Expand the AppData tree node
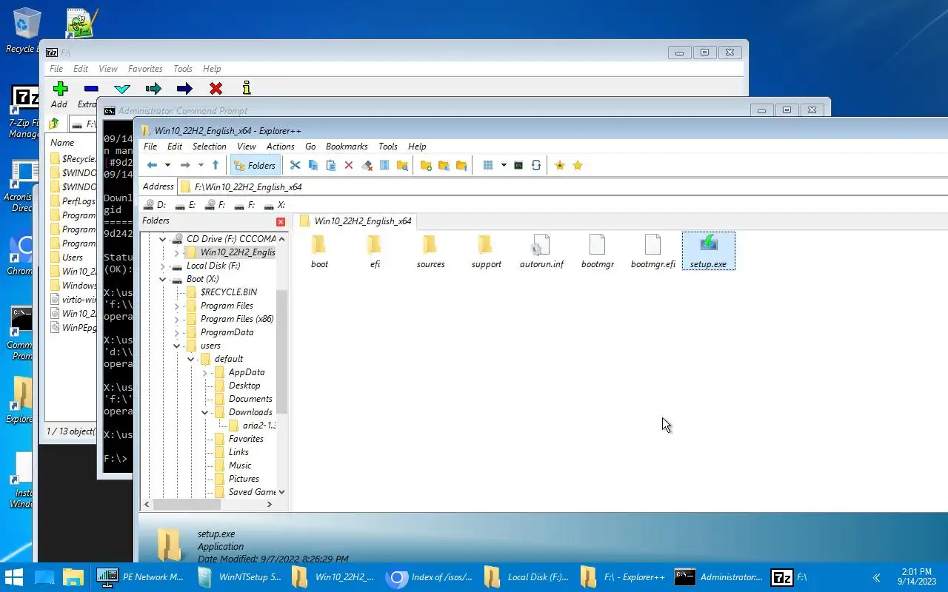The height and width of the screenshot is (592, 948). click(x=204, y=372)
